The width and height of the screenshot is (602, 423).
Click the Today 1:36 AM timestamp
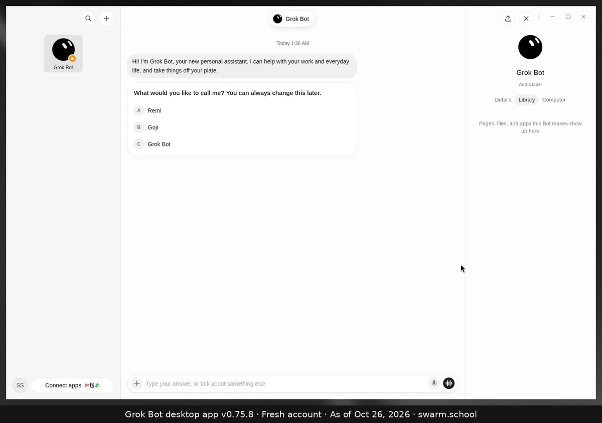pos(292,43)
